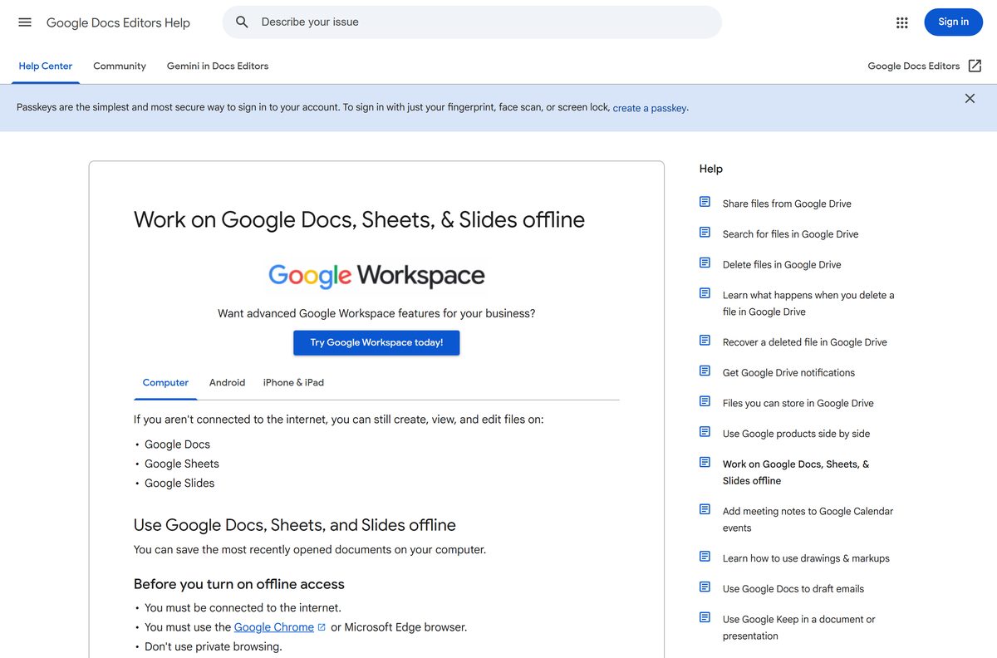Click the sidebar Help heading

point(711,169)
